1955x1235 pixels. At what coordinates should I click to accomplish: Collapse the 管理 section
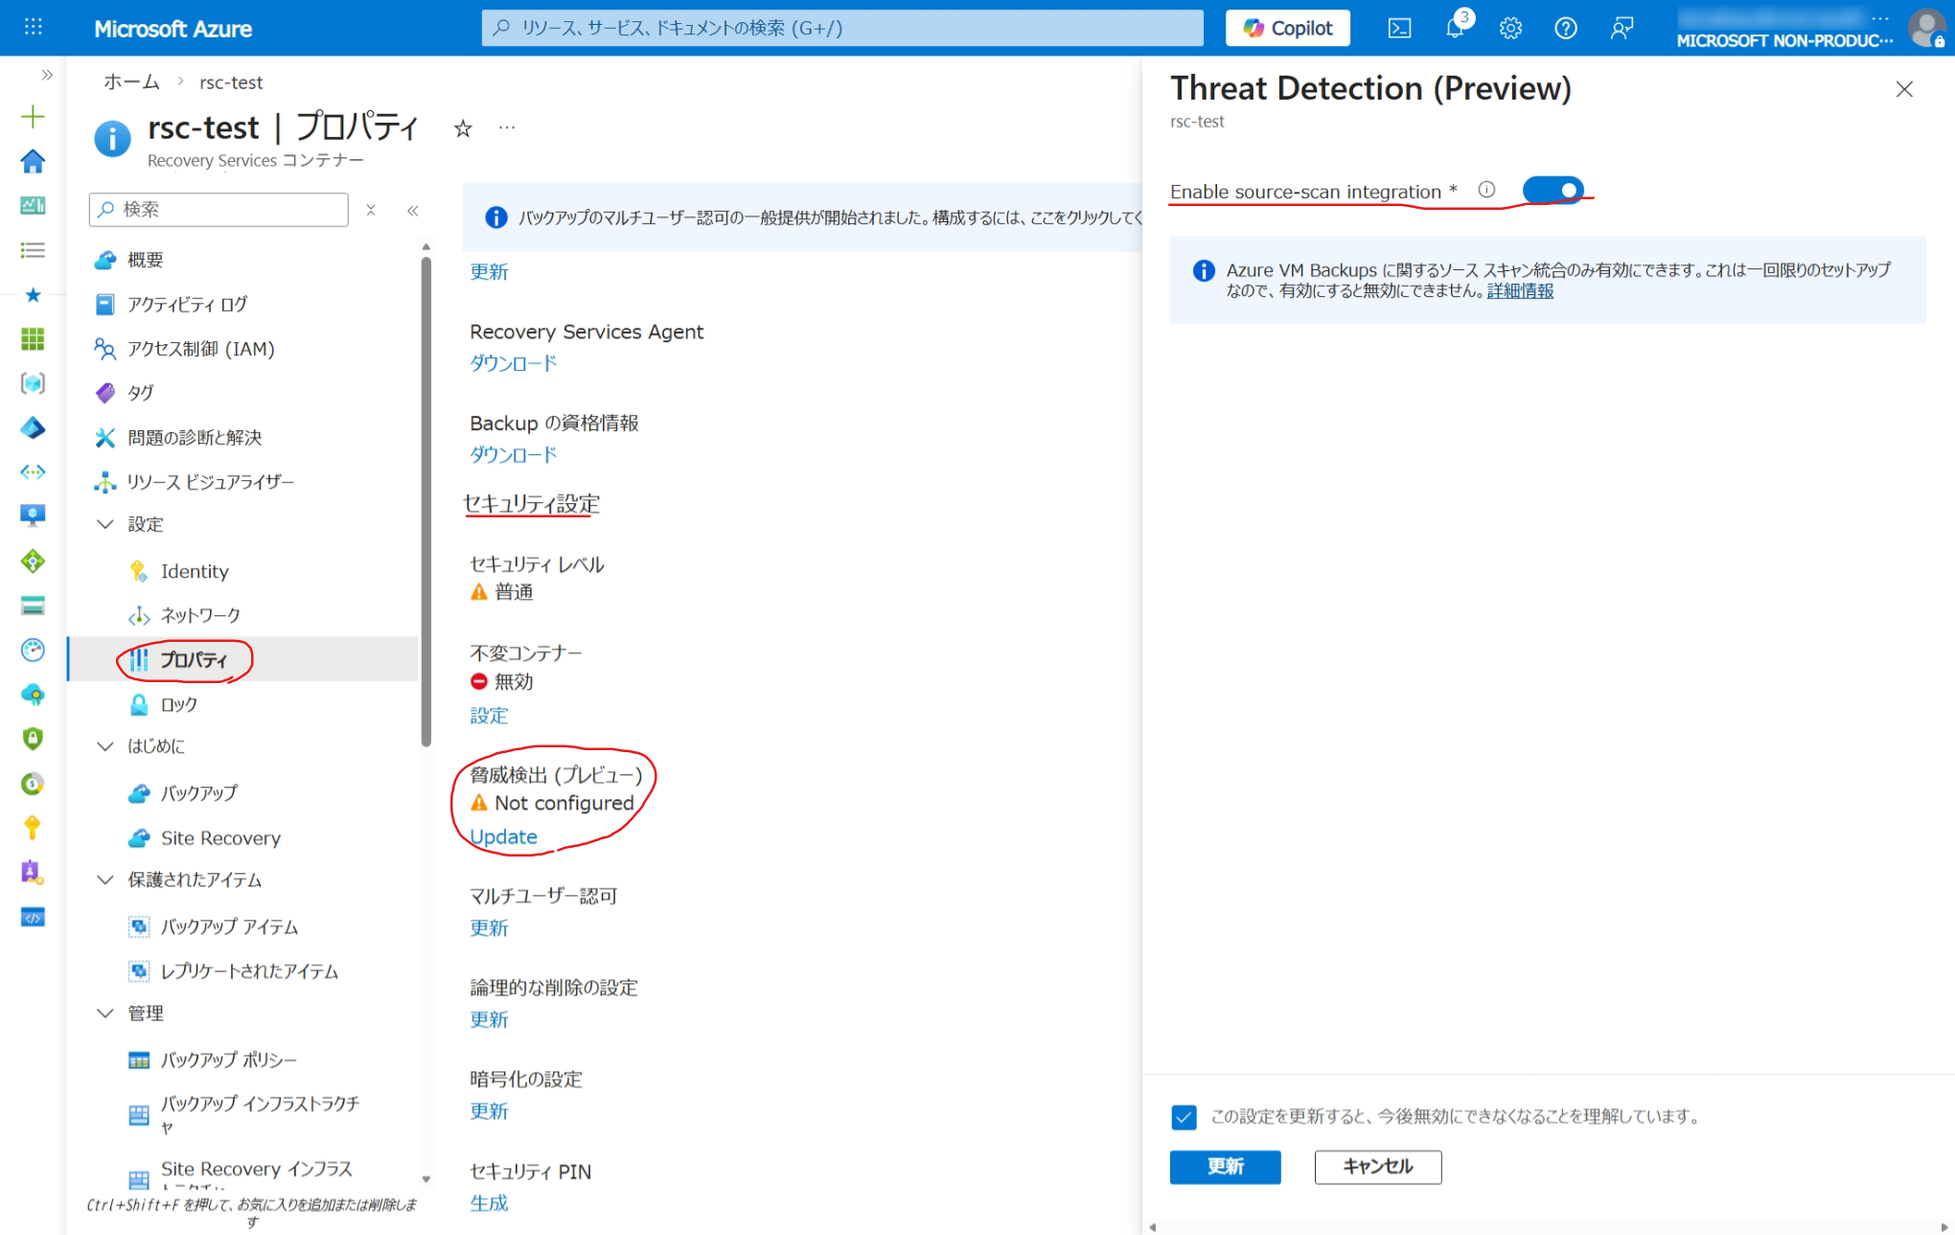[105, 1013]
